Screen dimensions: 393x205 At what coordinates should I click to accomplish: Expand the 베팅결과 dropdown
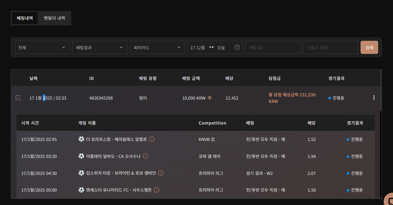pyautogui.click(x=100, y=47)
